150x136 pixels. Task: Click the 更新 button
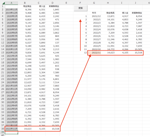tap(81, 8)
